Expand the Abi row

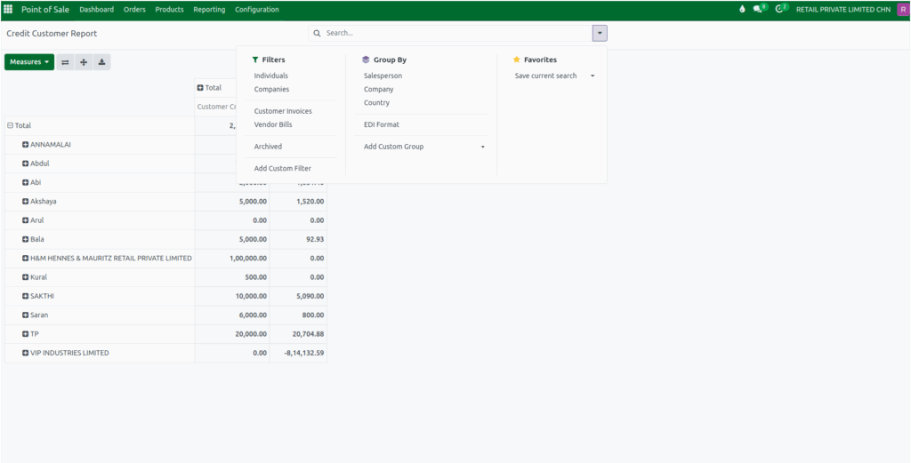coord(26,182)
